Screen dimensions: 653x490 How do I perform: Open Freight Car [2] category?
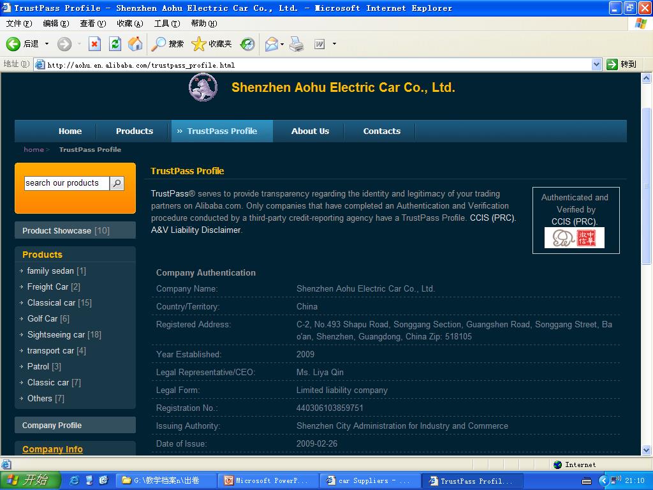click(54, 286)
